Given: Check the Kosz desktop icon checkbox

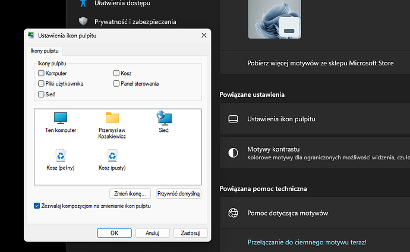Looking at the screenshot, I should point(116,74).
